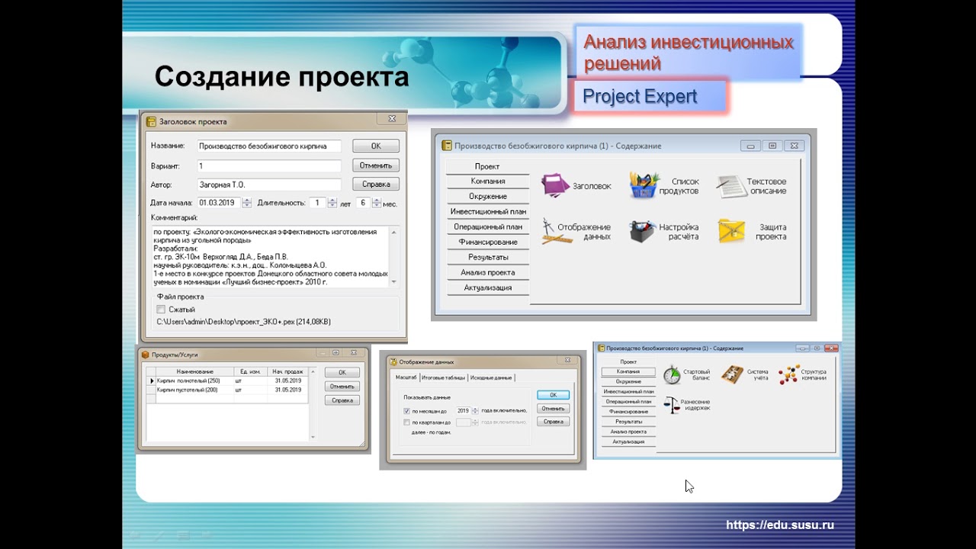Click the Комментарий vertical scrollbar

point(393,256)
